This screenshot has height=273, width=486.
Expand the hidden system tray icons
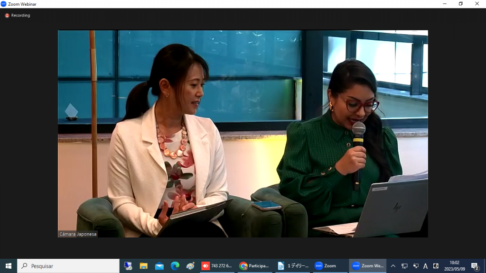[393, 266]
